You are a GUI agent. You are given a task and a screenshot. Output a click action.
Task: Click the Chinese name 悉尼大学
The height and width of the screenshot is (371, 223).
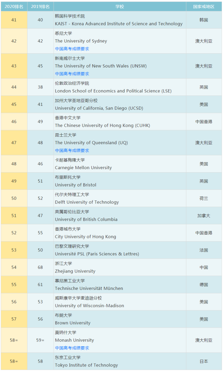(63, 33)
